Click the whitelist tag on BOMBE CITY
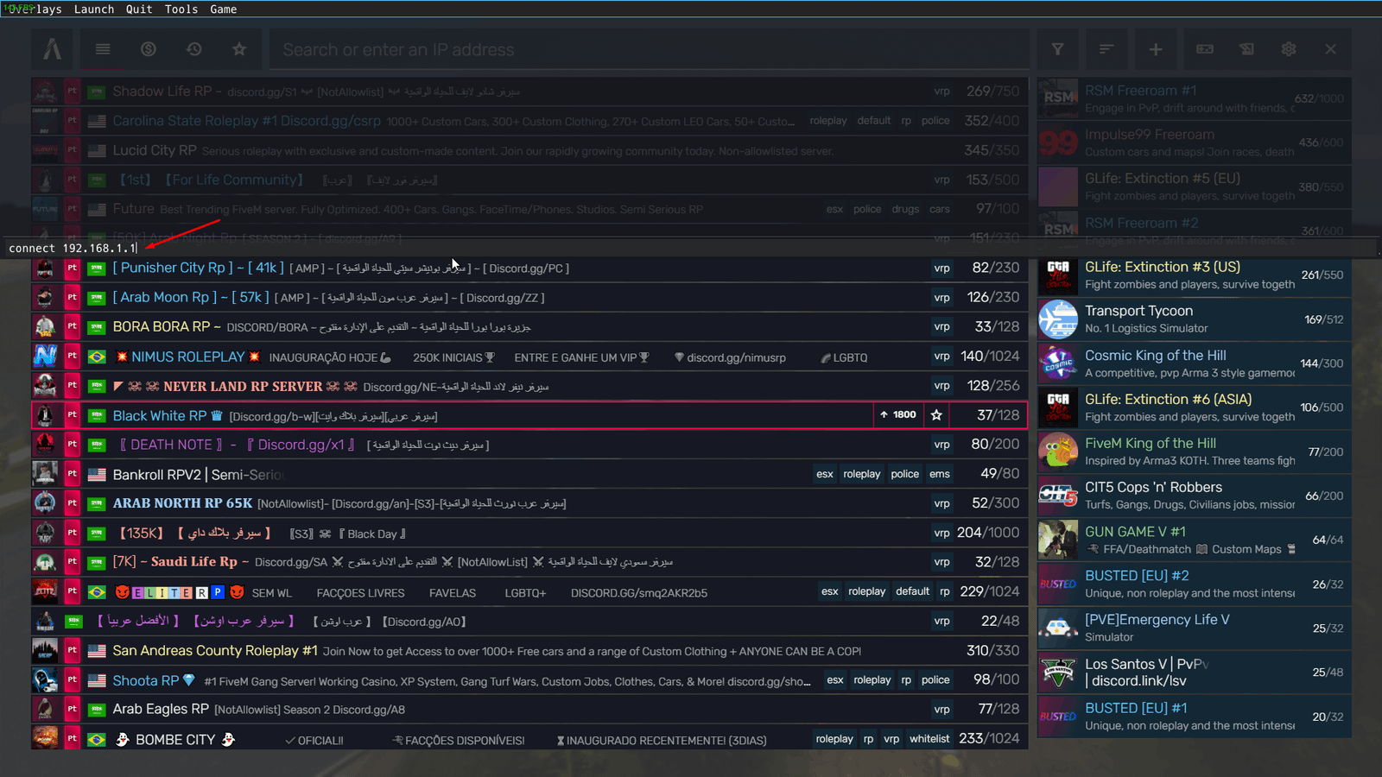 (x=929, y=739)
